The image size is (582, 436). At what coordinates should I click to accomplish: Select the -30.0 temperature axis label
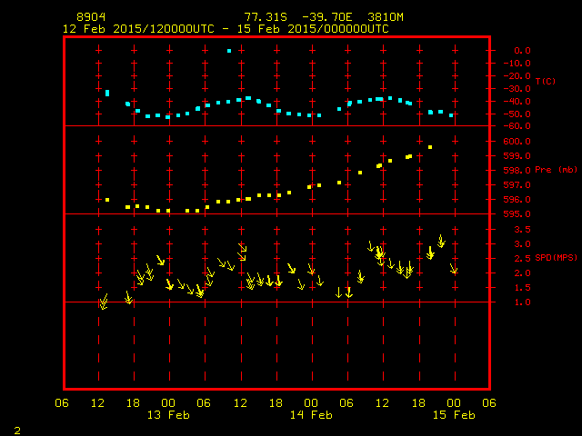[x=517, y=89]
